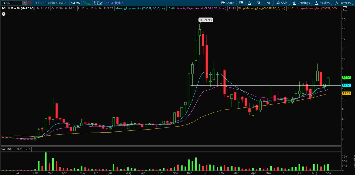Open the Drawings menu

(x=302, y=3)
